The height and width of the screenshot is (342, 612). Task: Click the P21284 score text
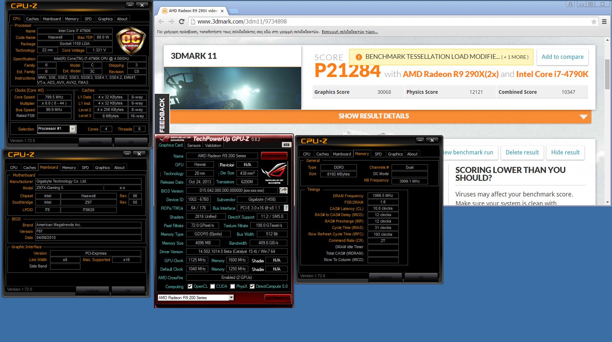[347, 70]
